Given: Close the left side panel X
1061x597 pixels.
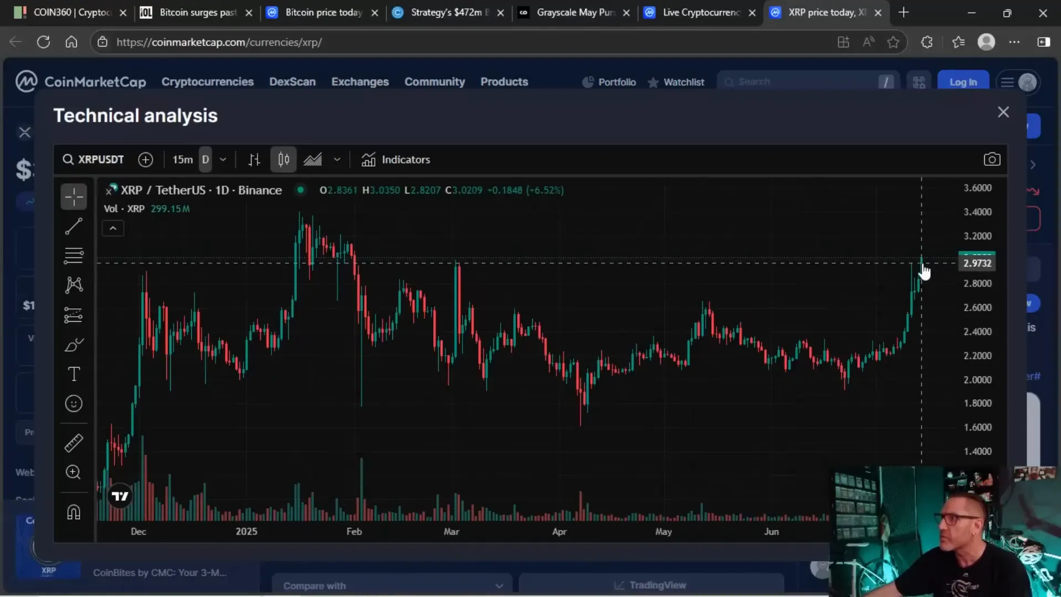Looking at the screenshot, I should [x=25, y=132].
